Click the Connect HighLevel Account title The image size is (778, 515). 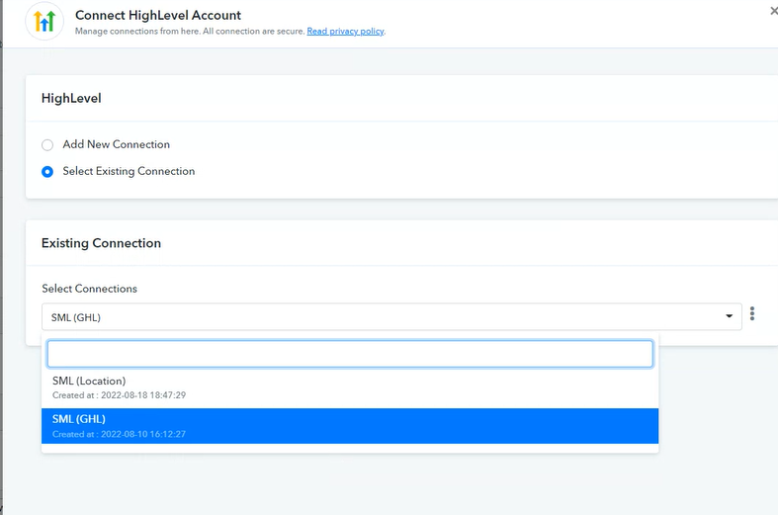pyautogui.click(x=158, y=16)
